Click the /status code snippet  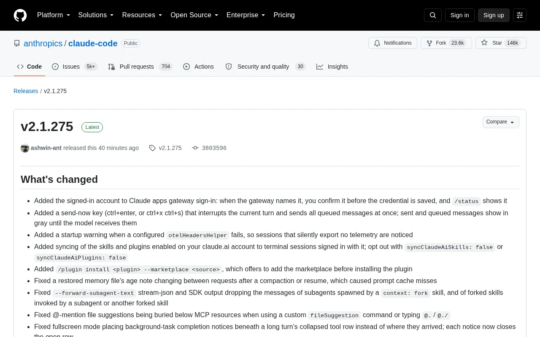pyautogui.click(x=467, y=201)
